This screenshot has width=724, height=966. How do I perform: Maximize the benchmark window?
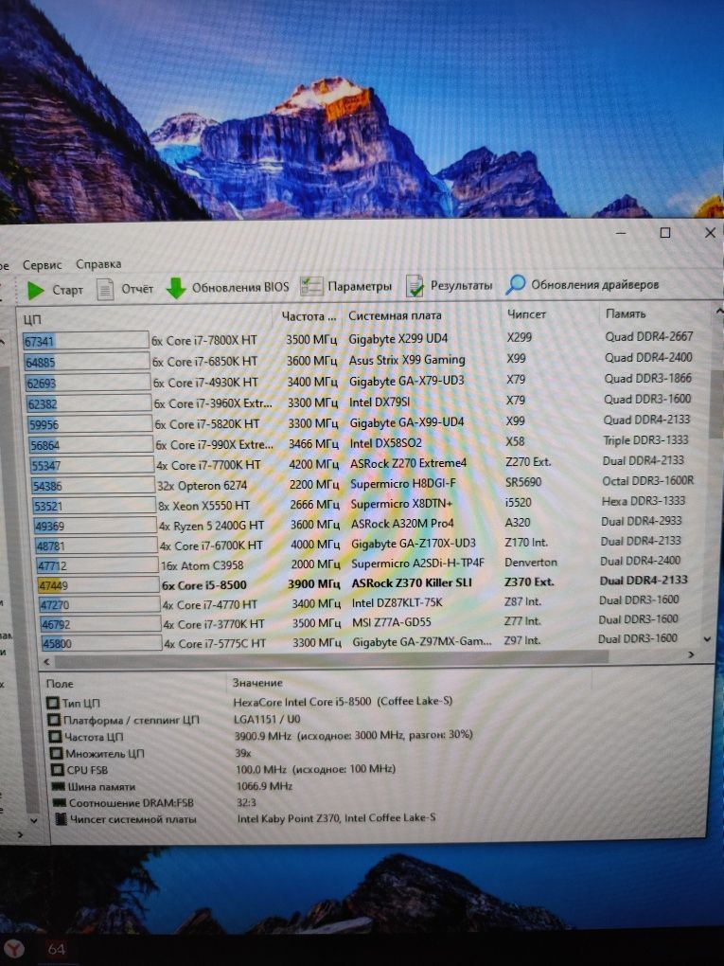pos(665,232)
